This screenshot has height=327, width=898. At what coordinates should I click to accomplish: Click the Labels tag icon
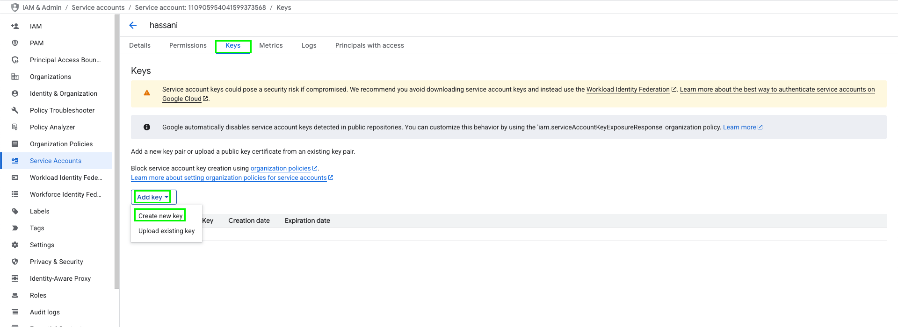15,211
